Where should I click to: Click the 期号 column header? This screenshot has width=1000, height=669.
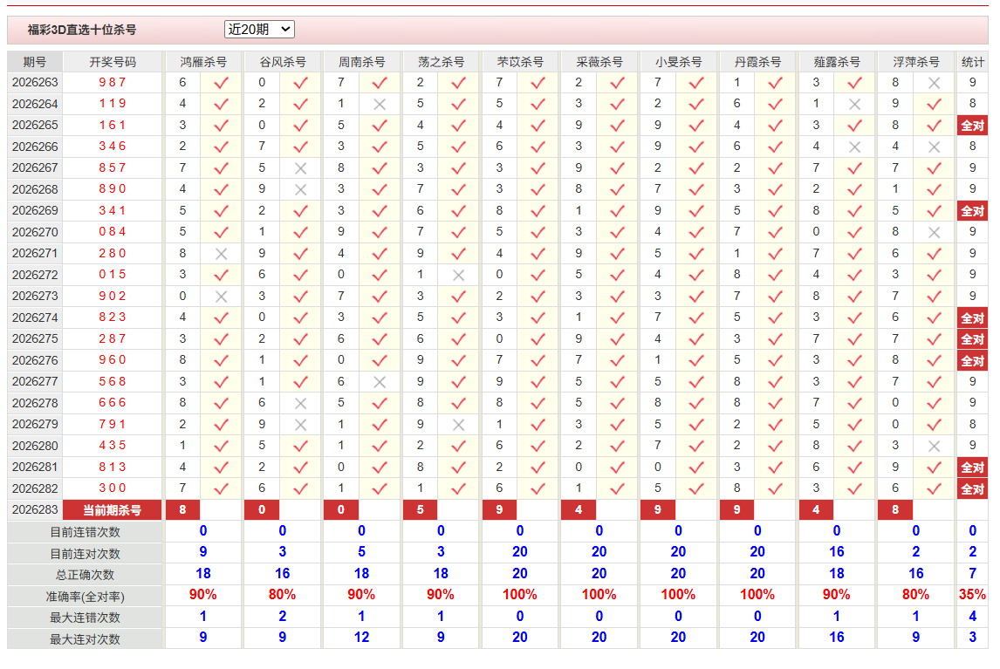click(x=34, y=62)
